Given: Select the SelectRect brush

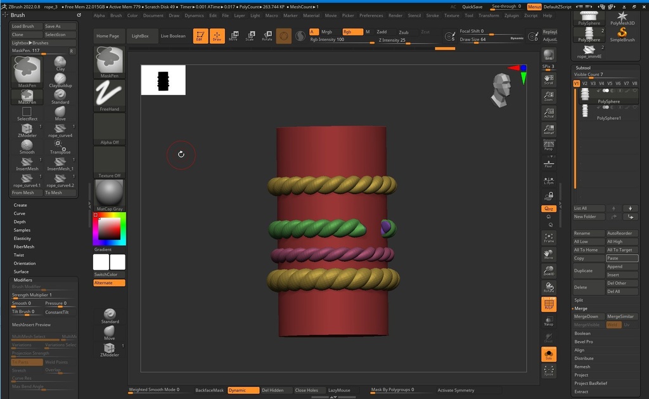Looking at the screenshot, I should pos(27,114).
